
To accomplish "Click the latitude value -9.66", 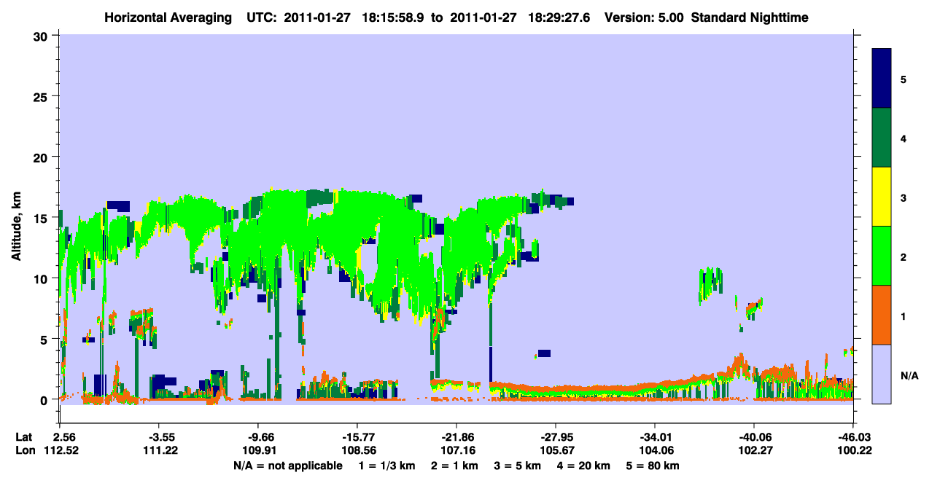I will click(x=260, y=437).
